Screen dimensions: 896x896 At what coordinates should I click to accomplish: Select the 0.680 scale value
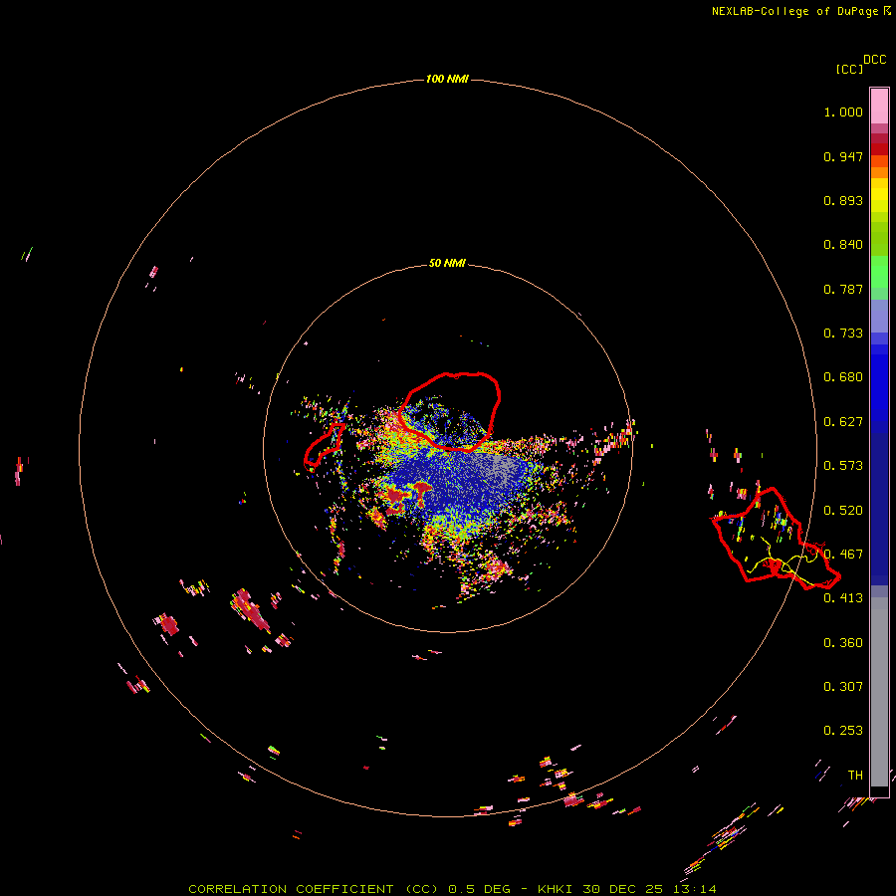[843, 377]
